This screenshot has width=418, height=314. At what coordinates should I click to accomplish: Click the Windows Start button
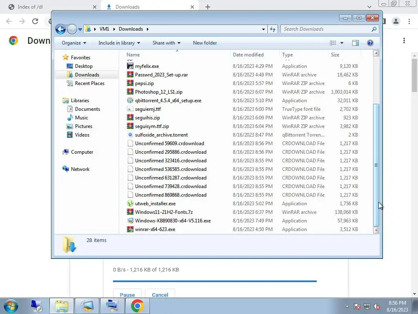coord(11,306)
